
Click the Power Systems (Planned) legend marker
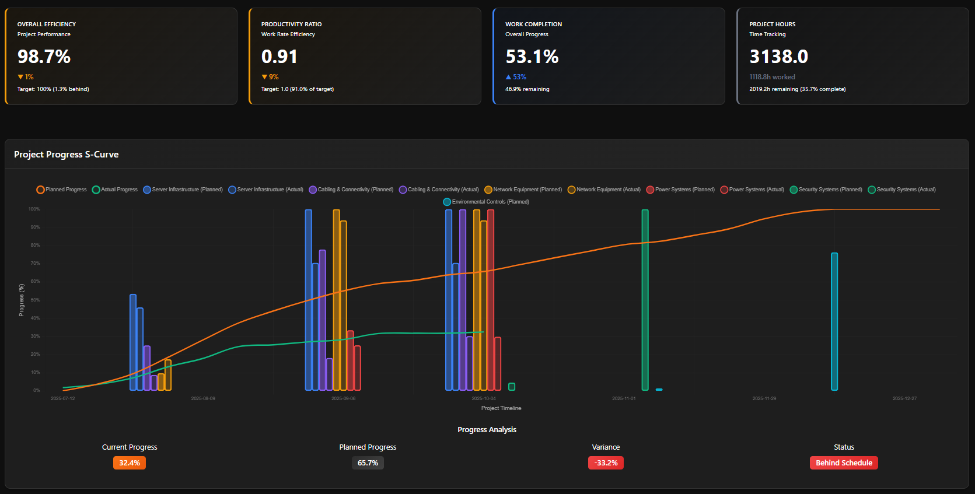pos(650,190)
